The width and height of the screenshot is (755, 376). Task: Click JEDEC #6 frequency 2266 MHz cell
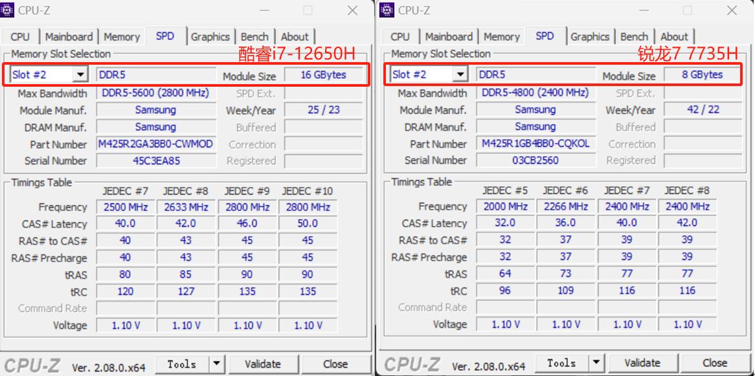(x=566, y=206)
